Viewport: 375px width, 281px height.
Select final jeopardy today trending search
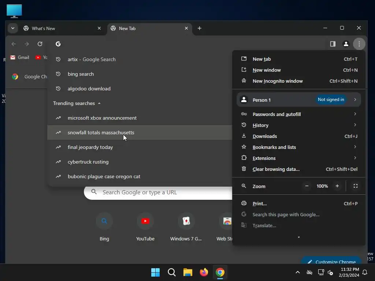coord(140,147)
